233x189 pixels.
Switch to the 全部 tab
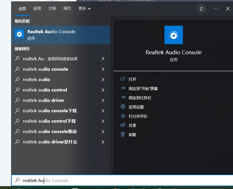click(22, 9)
